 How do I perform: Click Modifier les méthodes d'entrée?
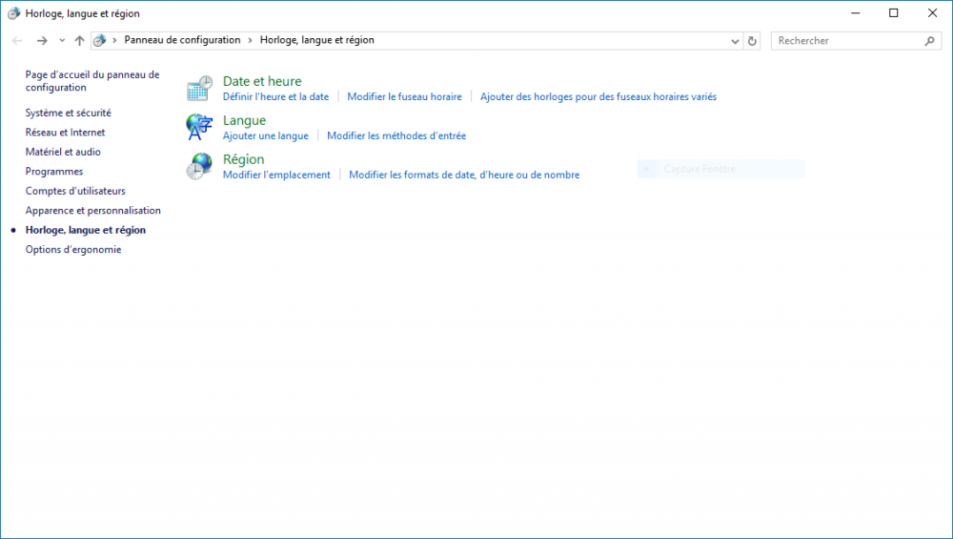coord(396,135)
